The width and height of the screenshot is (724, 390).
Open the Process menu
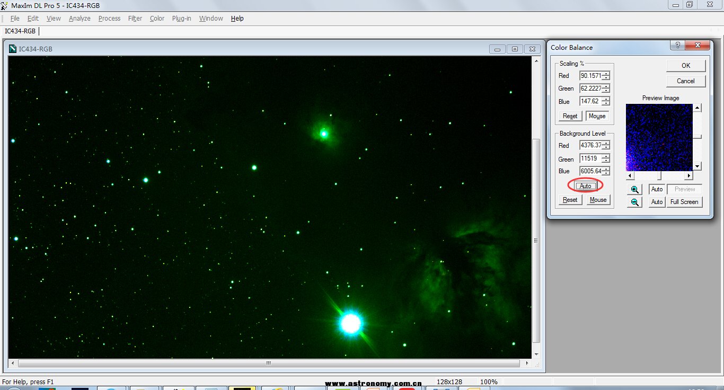click(x=109, y=18)
